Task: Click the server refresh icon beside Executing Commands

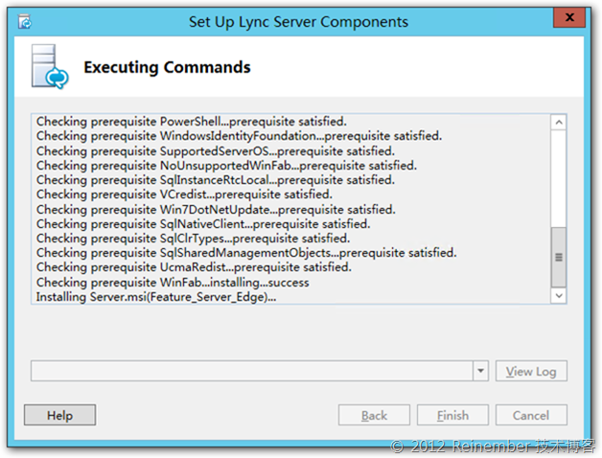Action: tap(50, 67)
